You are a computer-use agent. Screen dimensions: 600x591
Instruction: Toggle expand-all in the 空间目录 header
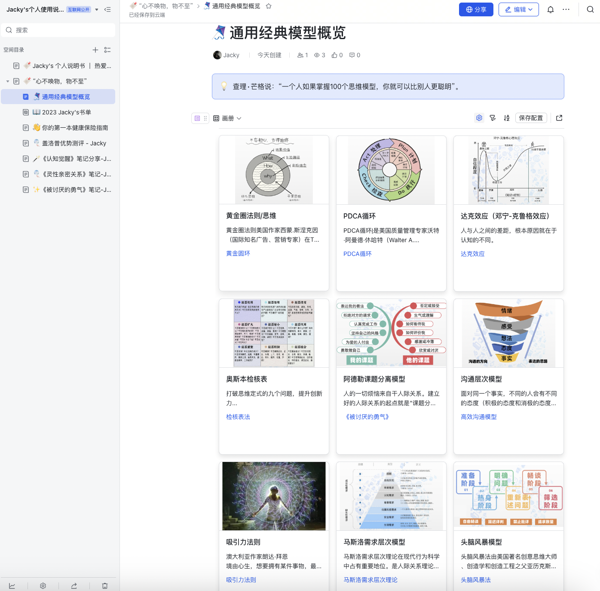[107, 50]
